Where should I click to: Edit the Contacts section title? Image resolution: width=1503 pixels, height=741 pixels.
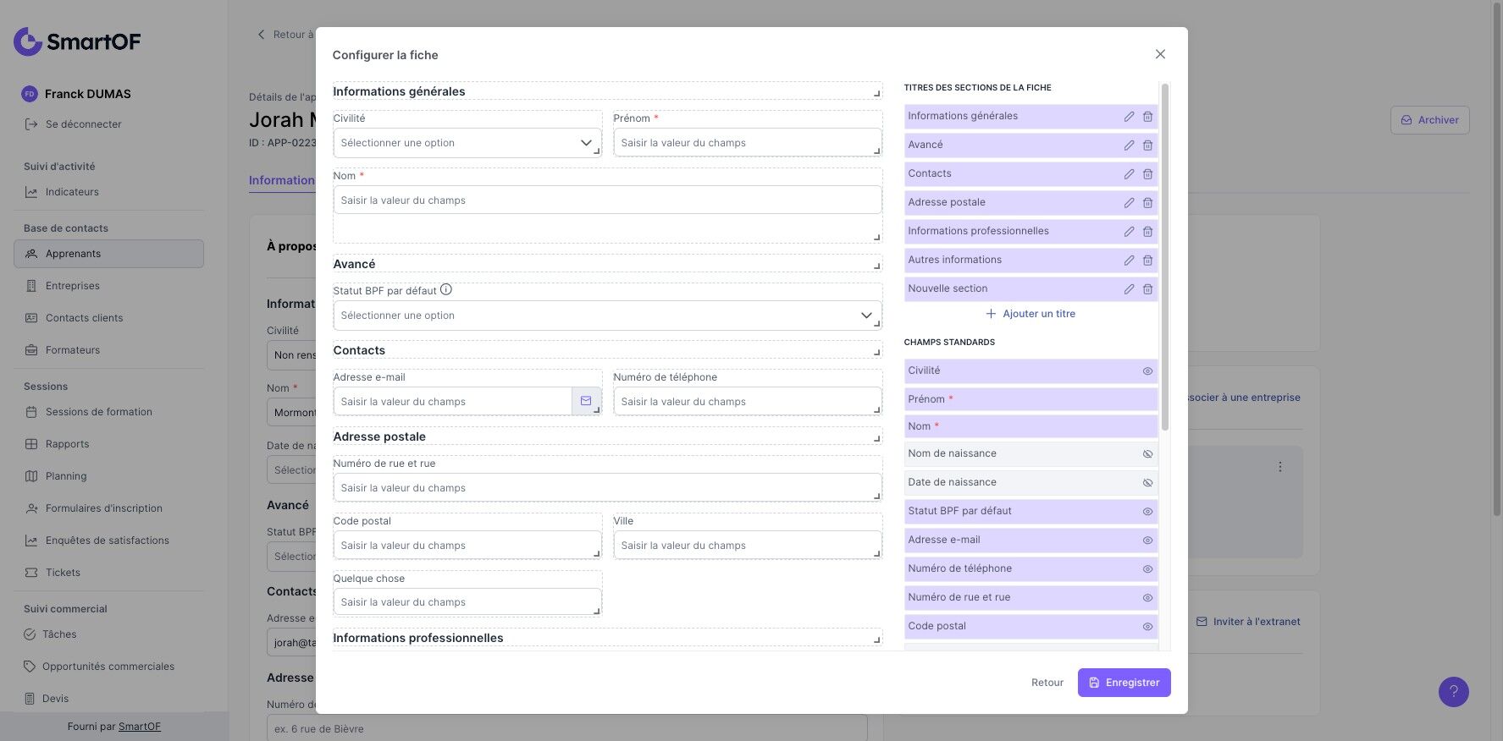click(x=1129, y=174)
